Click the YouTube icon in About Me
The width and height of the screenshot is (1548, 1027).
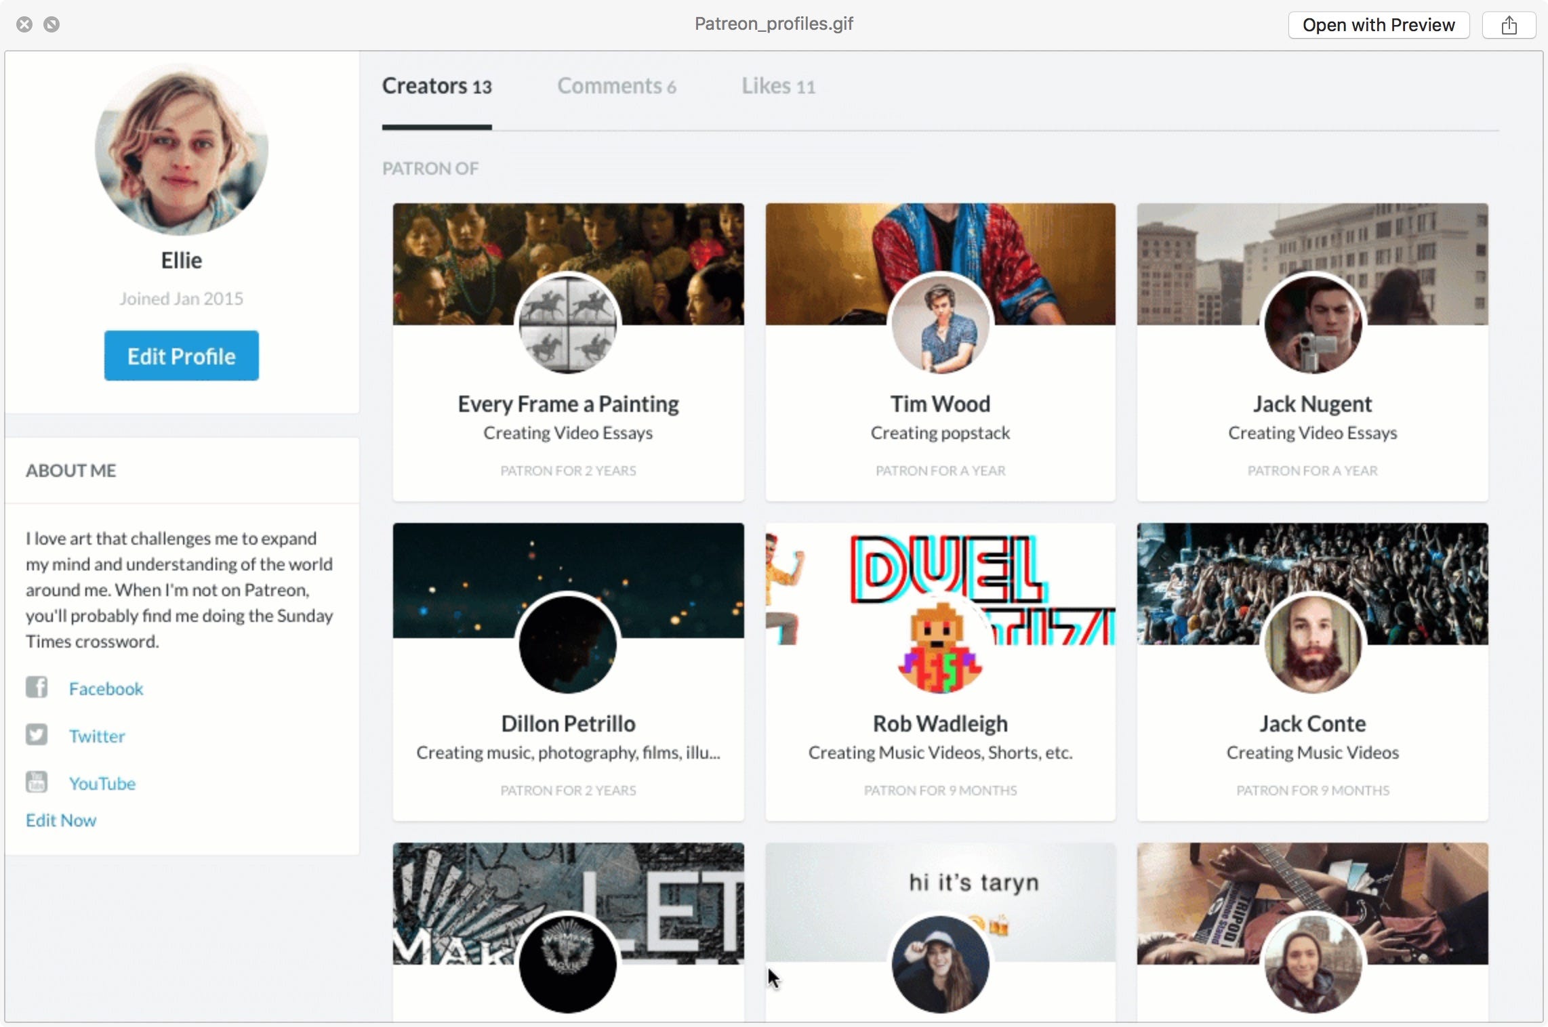pyautogui.click(x=37, y=782)
